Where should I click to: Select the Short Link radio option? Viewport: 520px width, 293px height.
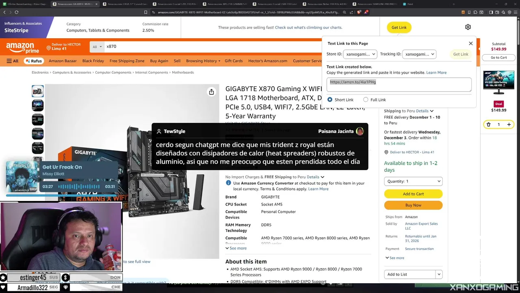tap(330, 100)
